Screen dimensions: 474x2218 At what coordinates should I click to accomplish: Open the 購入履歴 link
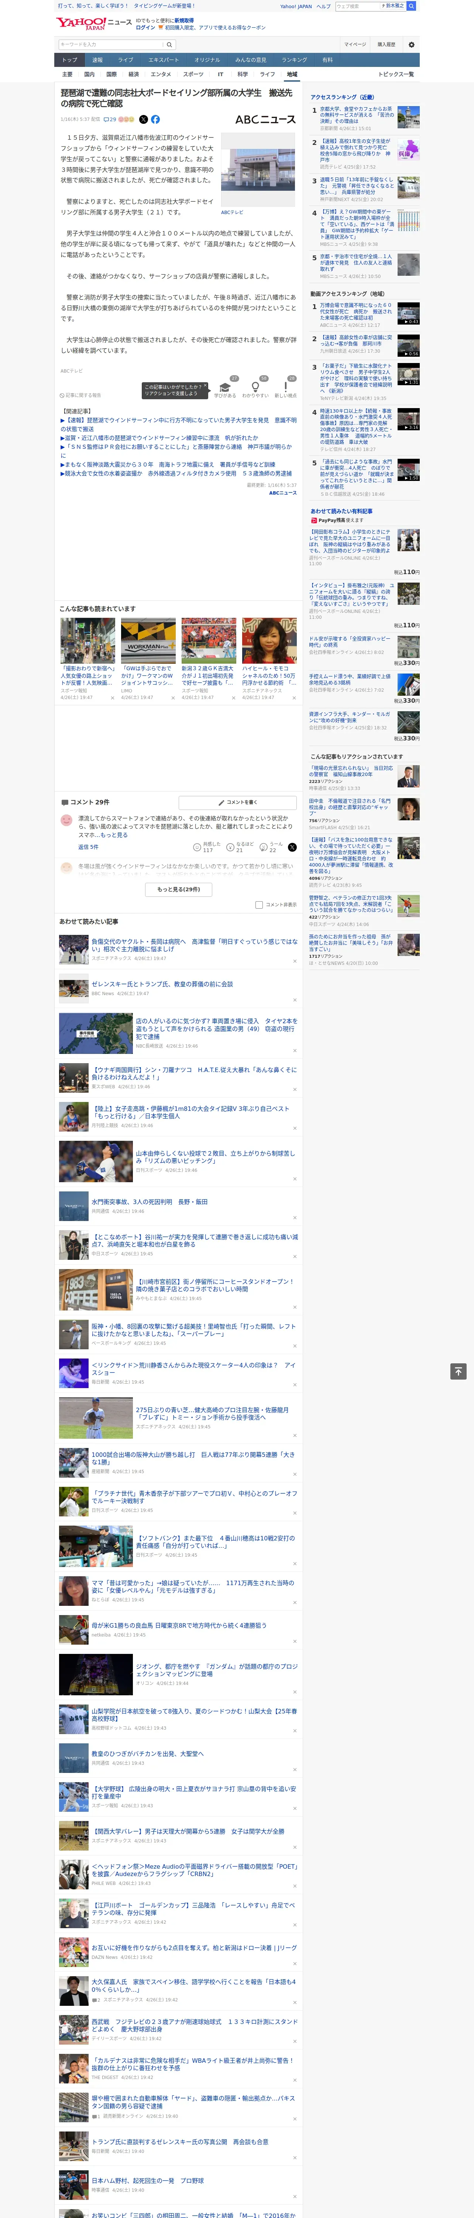[x=386, y=45]
